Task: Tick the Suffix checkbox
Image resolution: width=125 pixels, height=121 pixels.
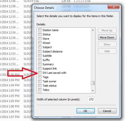Action: coord(40,60)
